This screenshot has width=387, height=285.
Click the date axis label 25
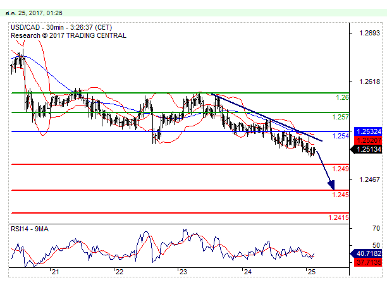coord(312,272)
